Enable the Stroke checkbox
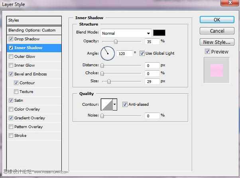 [11, 136]
